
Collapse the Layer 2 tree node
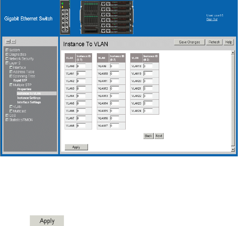[7, 63]
